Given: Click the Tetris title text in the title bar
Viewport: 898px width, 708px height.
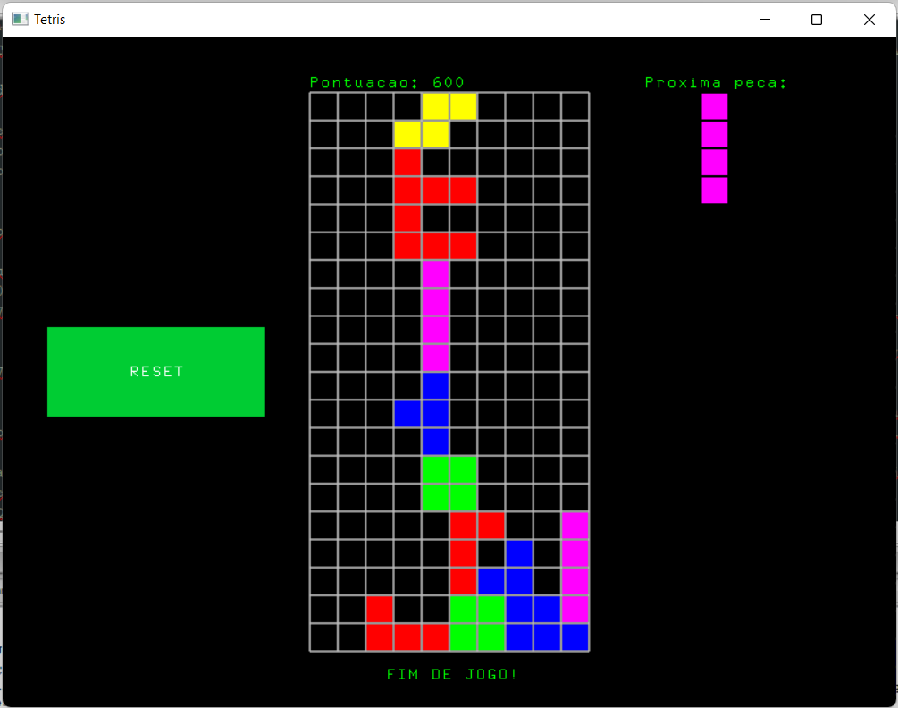Looking at the screenshot, I should (x=49, y=19).
